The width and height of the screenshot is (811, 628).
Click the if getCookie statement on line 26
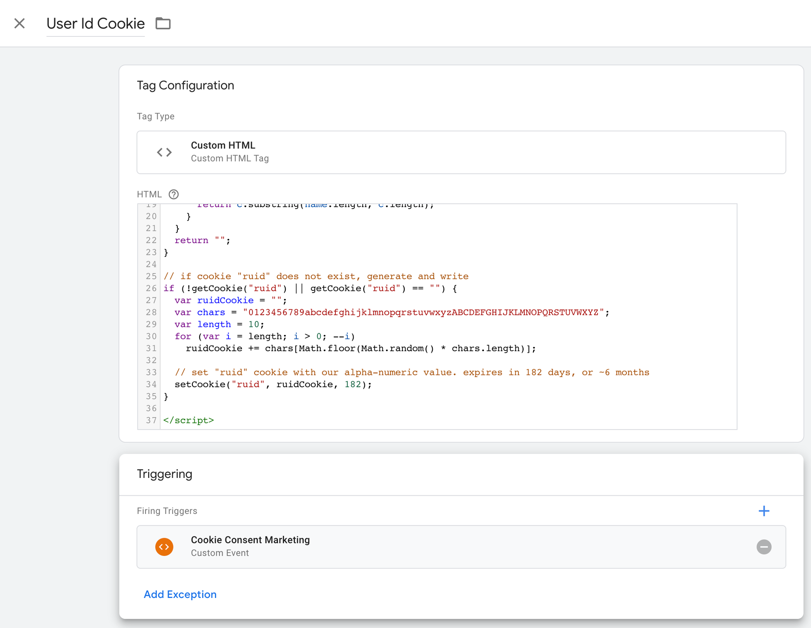pyautogui.click(x=310, y=288)
